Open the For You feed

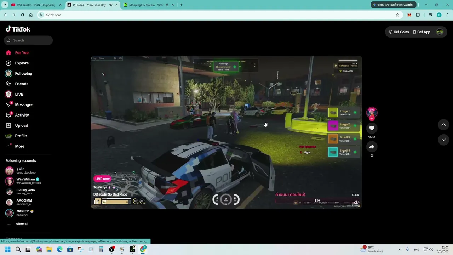17,53
